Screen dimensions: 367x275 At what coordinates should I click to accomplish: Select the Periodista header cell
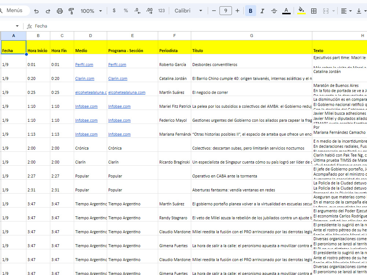[174, 47]
